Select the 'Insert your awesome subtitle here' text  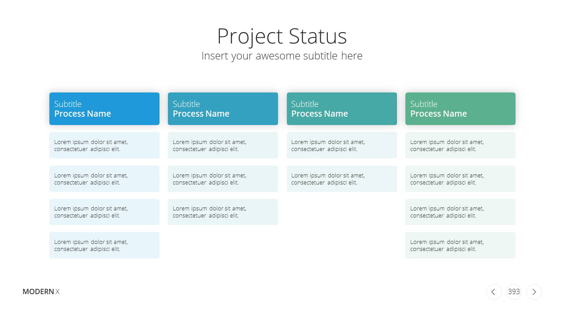coord(282,56)
